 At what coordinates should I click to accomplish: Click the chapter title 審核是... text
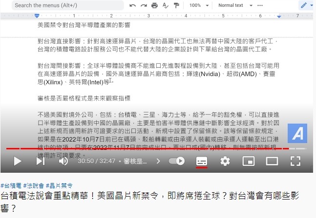click(x=135, y=161)
